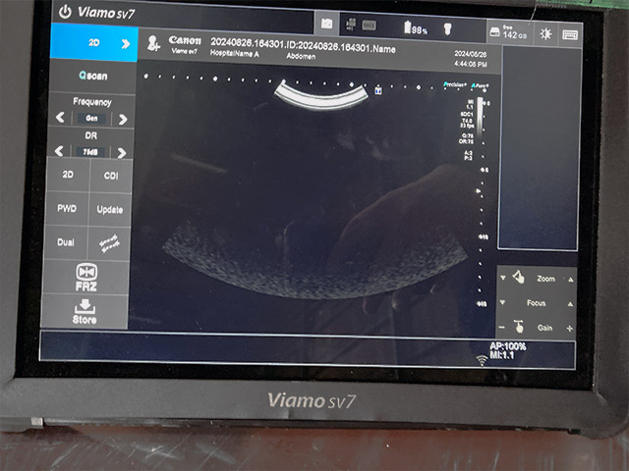Click the blank thumbnail panel at right
This screenshot has height=471, width=629.
540,147
